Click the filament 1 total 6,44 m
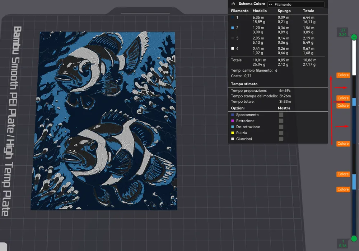This screenshot has height=251, width=359. [x=309, y=17]
